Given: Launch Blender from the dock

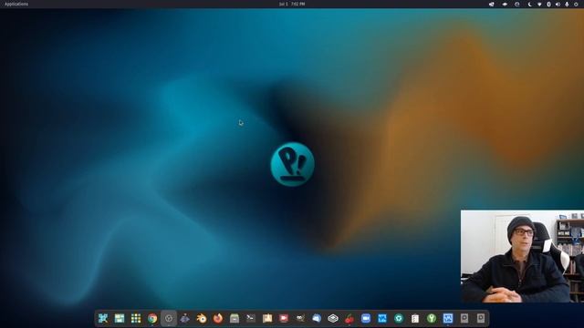Looking at the screenshot, I should point(202,318).
